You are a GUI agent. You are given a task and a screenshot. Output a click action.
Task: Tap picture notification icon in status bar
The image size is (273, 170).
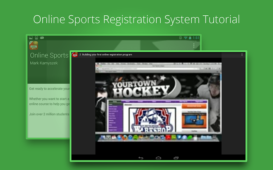[x=31, y=38]
